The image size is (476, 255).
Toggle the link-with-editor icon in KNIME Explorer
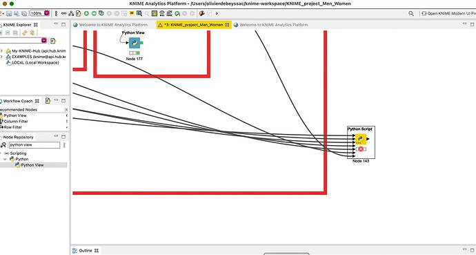click(x=25, y=32)
